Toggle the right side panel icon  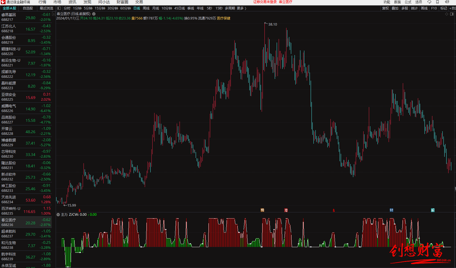coord(452,14)
